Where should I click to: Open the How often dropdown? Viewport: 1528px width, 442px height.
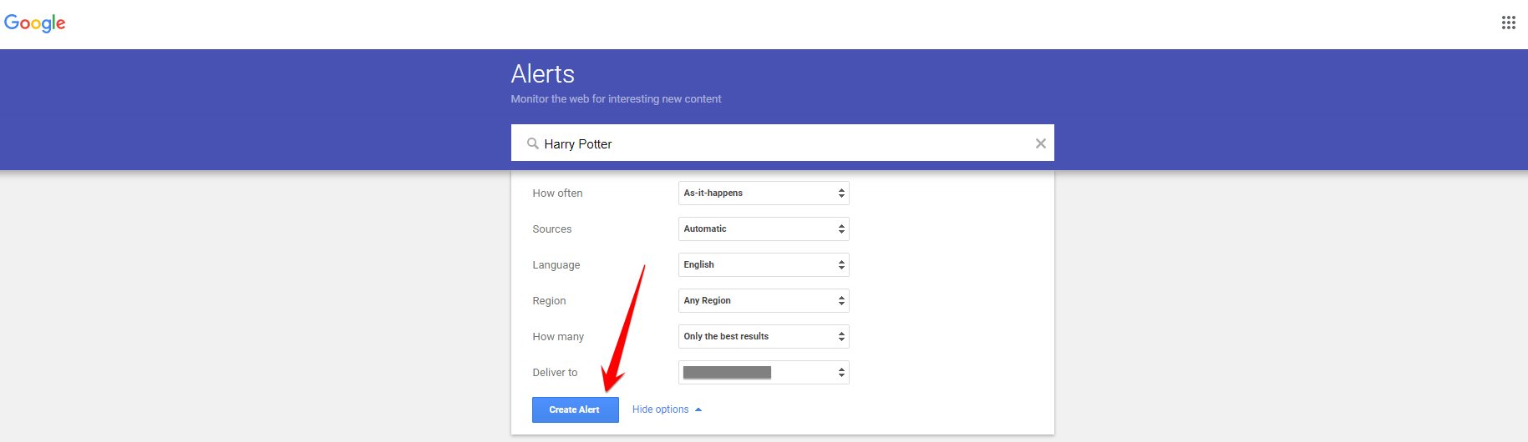[x=764, y=193]
